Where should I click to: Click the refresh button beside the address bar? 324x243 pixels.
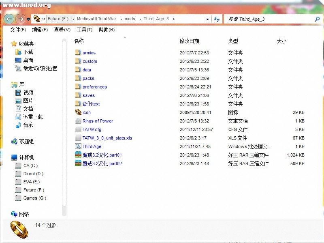[217, 19]
